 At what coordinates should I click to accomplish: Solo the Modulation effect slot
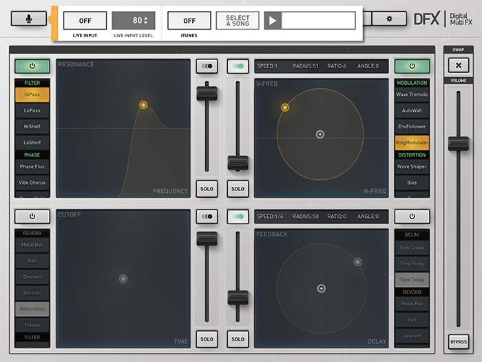click(x=238, y=189)
